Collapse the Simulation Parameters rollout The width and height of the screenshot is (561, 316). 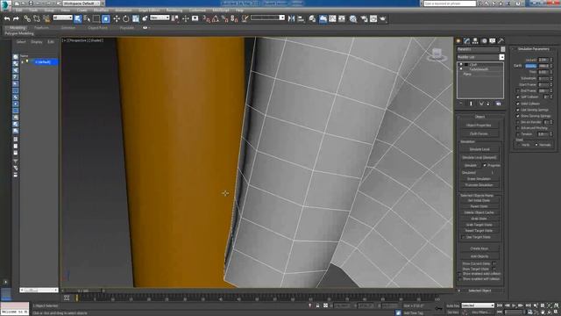tap(533, 49)
